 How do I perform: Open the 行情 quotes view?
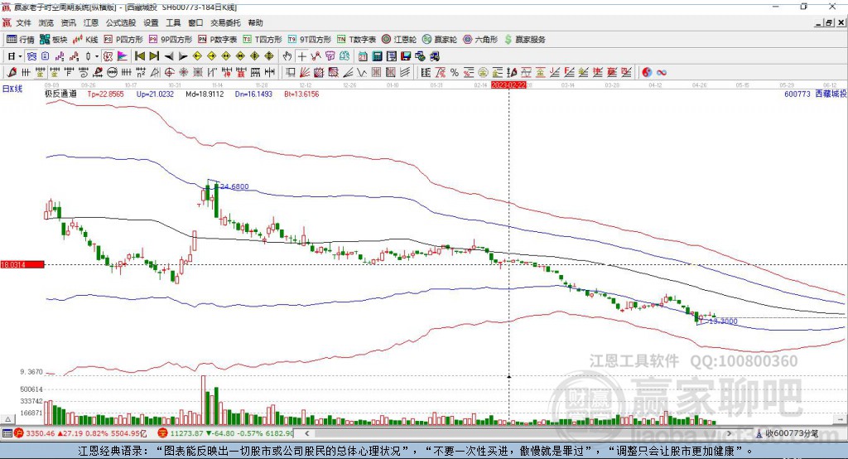point(21,40)
